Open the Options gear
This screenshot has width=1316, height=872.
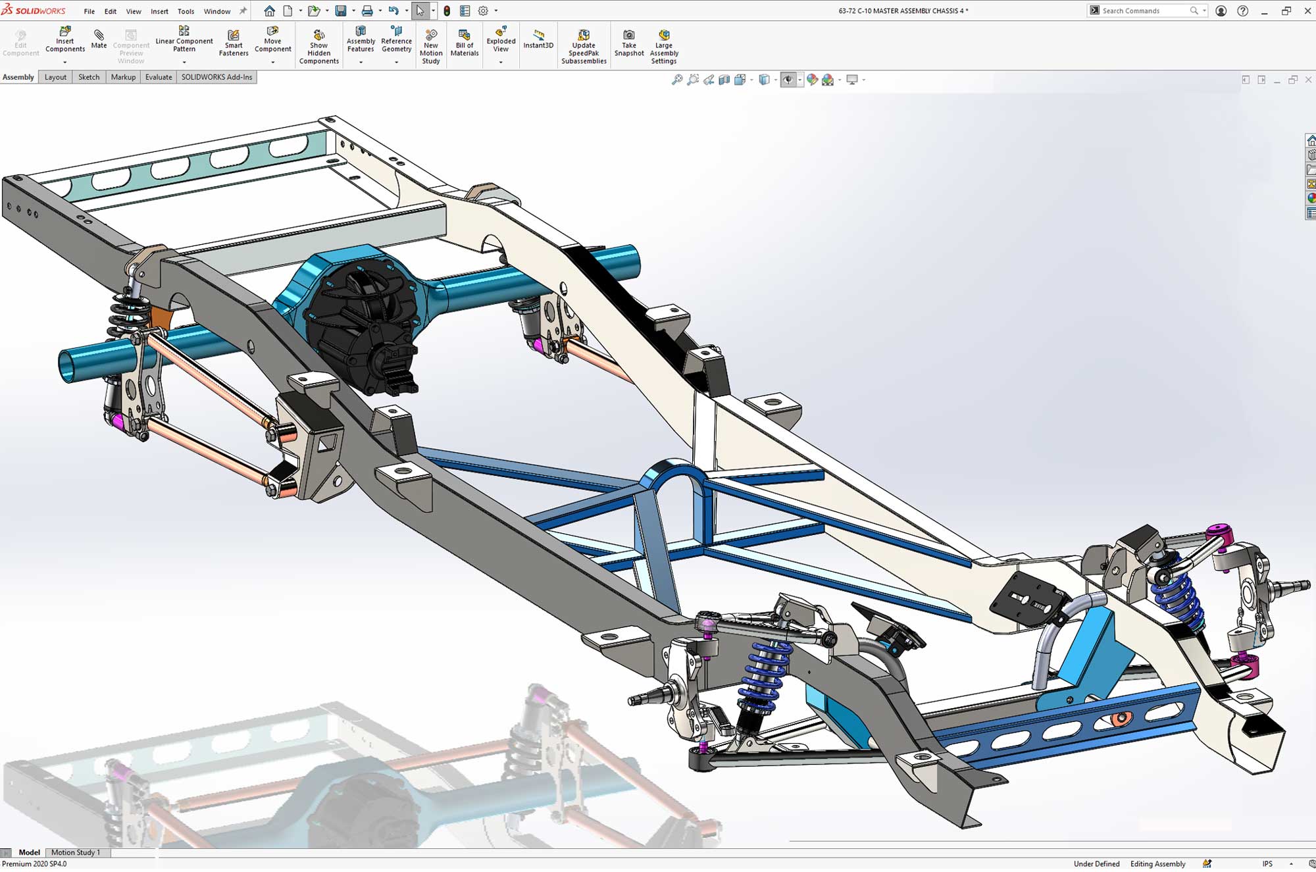coord(483,11)
